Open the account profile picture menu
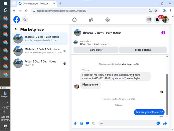This screenshot has height=131, width=174. tap(165, 20)
